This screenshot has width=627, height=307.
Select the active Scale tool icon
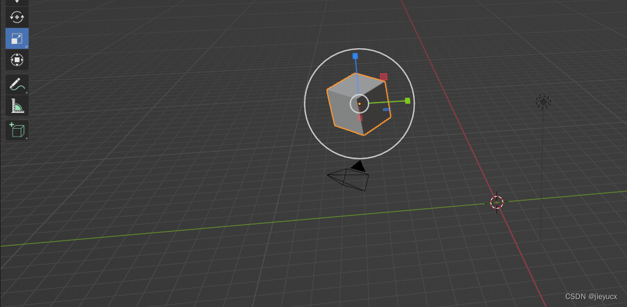(x=17, y=39)
